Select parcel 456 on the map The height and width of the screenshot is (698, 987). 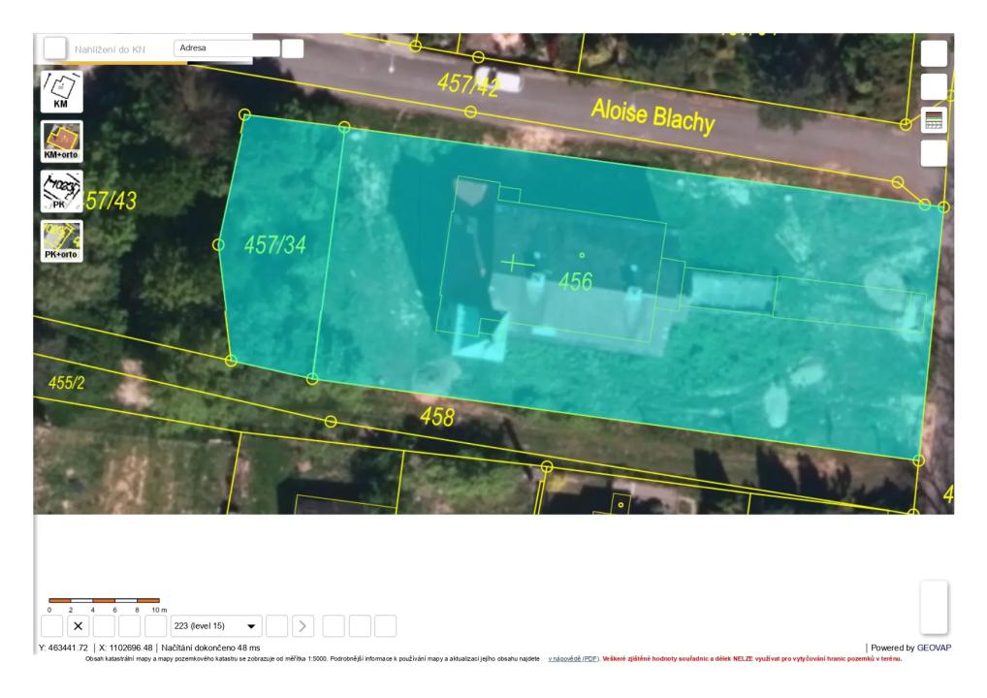[x=575, y=281]
